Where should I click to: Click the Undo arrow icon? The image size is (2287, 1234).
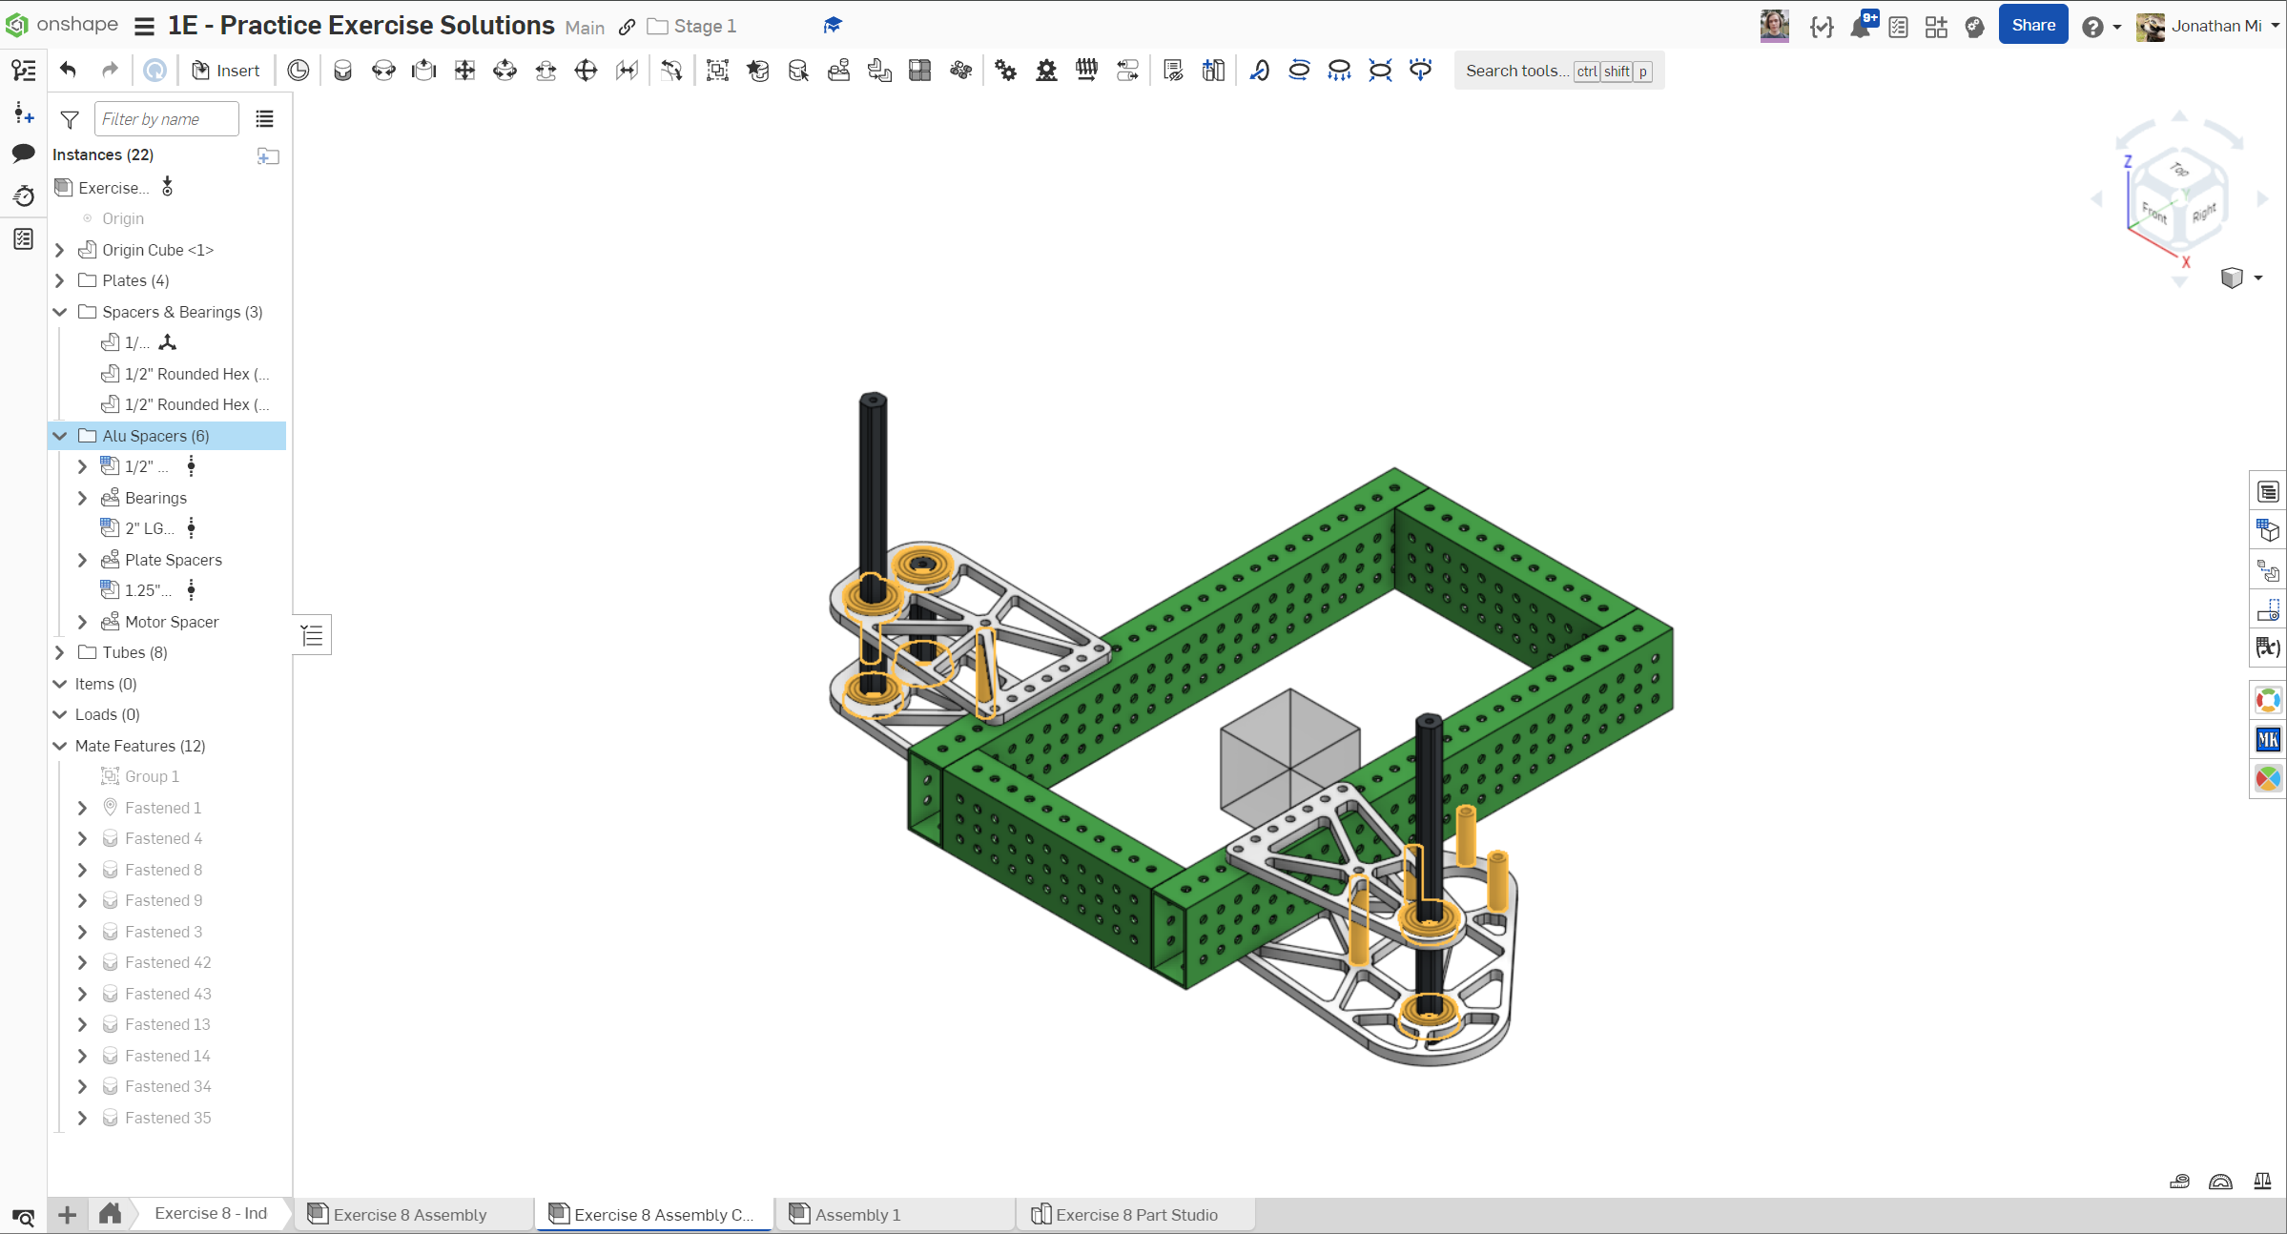(68, 70)
